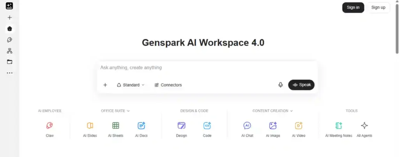399x157 pixels.
Task: Click the AI EMPLOYEE category label
Action: [x=49, y=111]
